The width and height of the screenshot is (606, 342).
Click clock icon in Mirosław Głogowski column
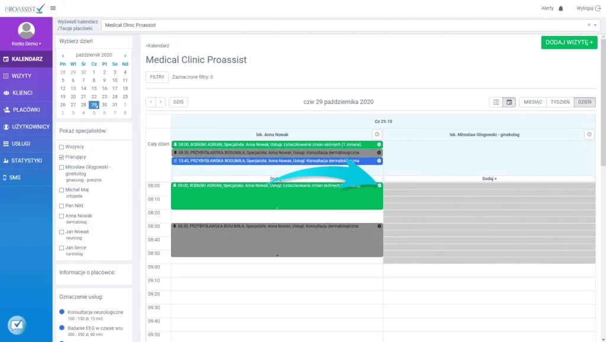tap(589, 134)
